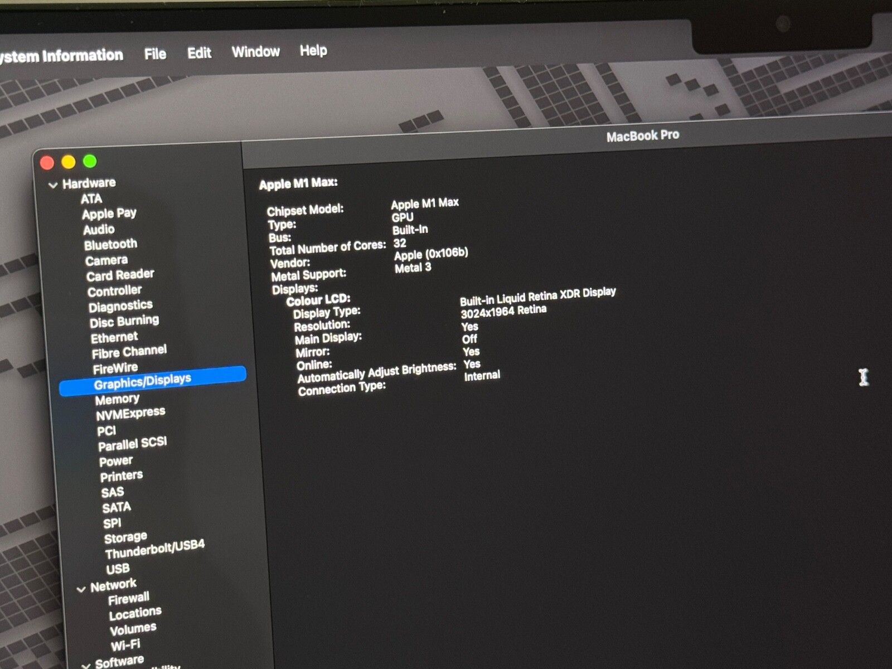Select Power in the sidebar
Screen dimensions: 892x669
coord(116,462)
